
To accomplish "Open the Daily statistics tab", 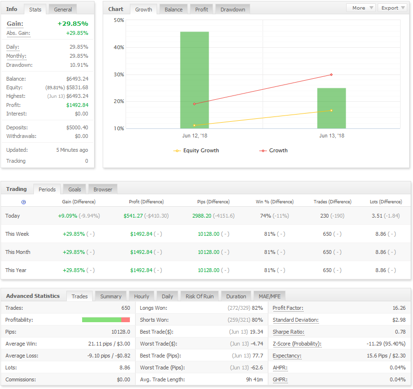I will point(167,296).
